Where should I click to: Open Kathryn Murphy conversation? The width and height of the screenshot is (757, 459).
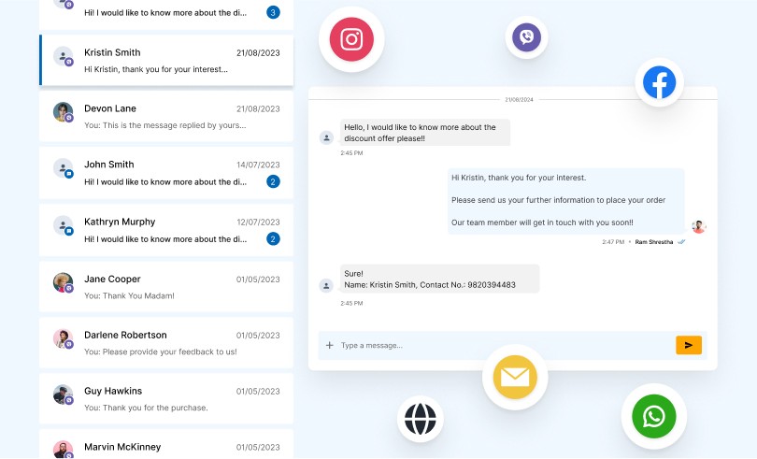tap(166, 230)
